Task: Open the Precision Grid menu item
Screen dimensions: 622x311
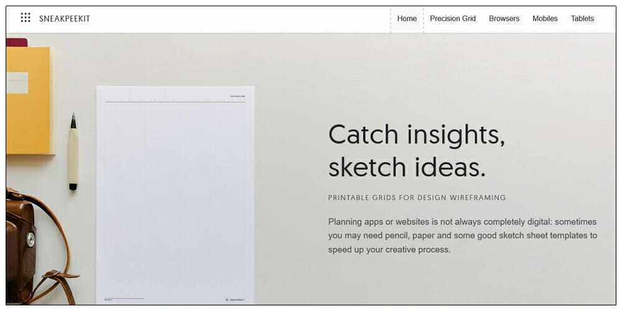Action: click(453, 19)
